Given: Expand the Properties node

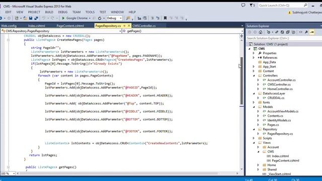Looking at the screenshot, I should (x=254, y=53).
